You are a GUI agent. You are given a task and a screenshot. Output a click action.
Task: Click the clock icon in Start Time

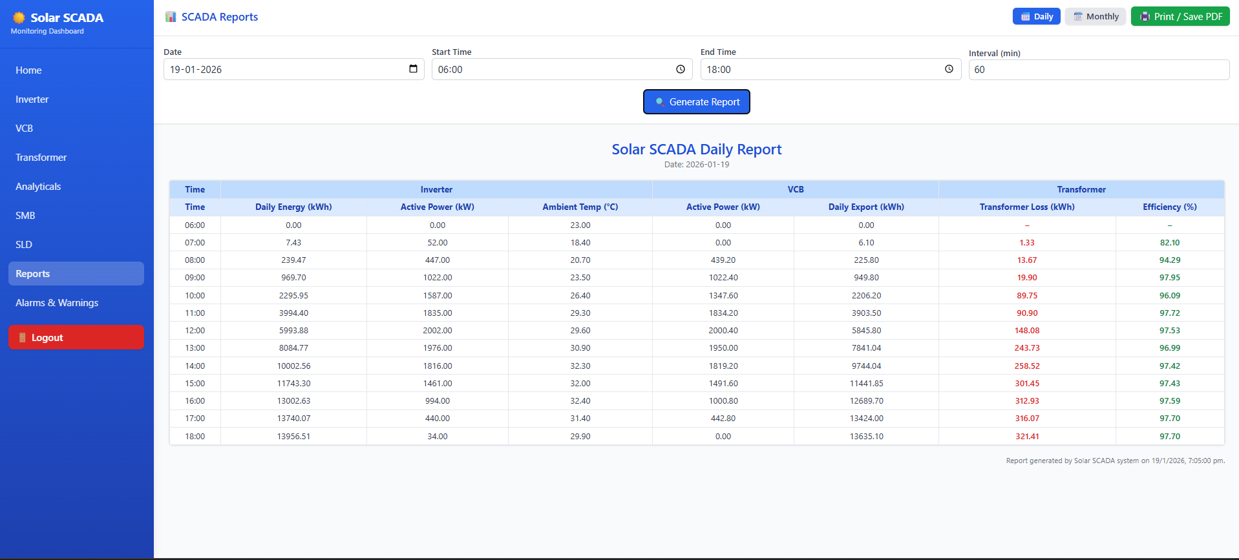(680, 69)
